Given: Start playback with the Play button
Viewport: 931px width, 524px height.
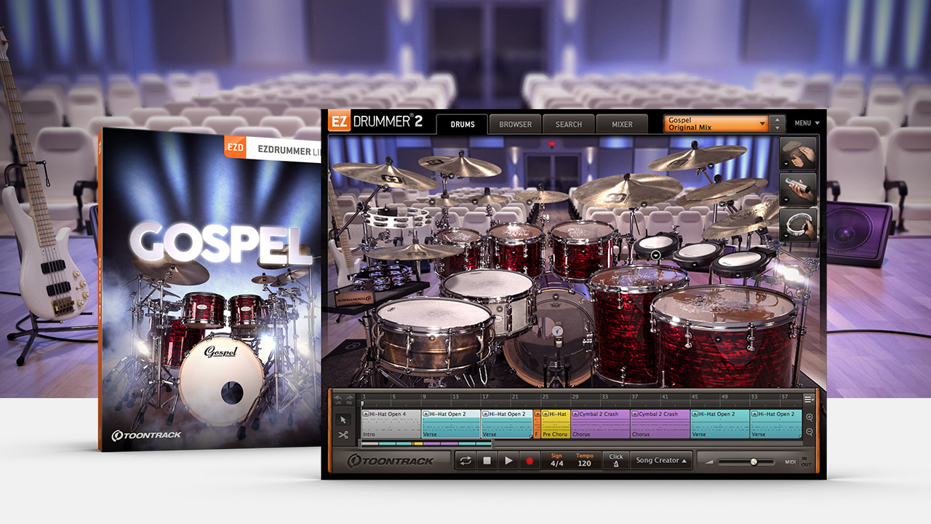Looking at the screenshot, I should click(x=508, y=460).
